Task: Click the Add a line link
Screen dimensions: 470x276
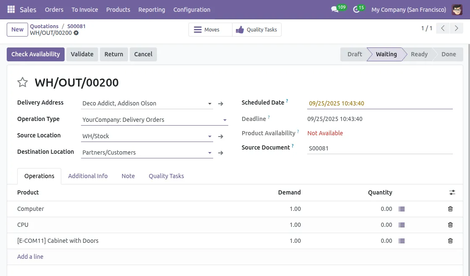Action: coord(30,257)
